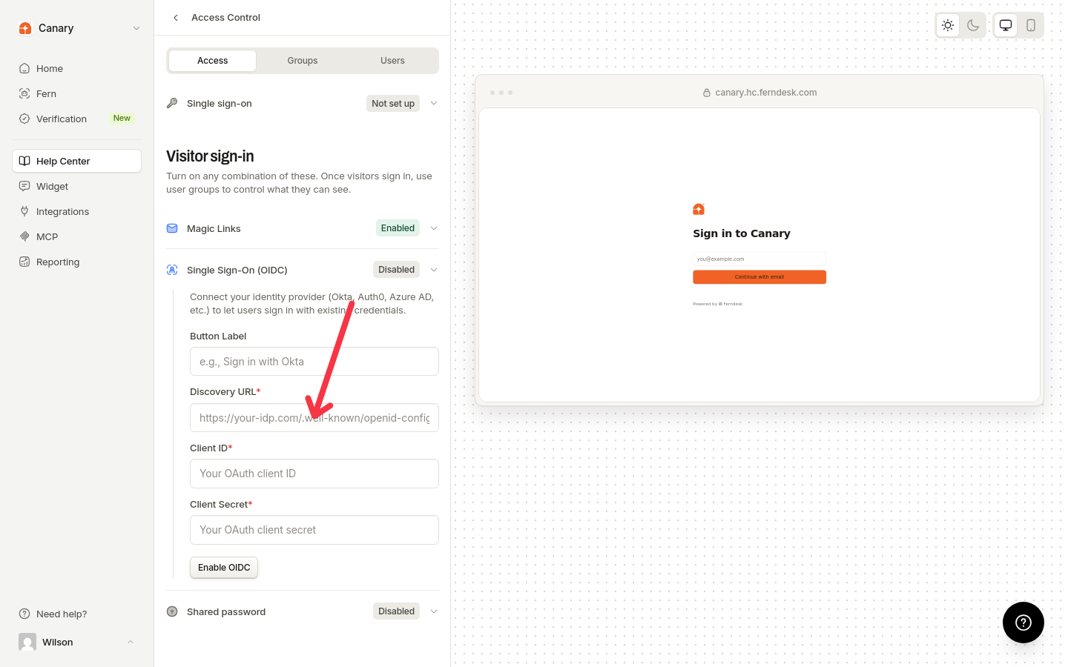Collapse the Single Sign-On (OIDC) chevron
The height and width of the screenshot is (667, 1068).
coord(434,270)
